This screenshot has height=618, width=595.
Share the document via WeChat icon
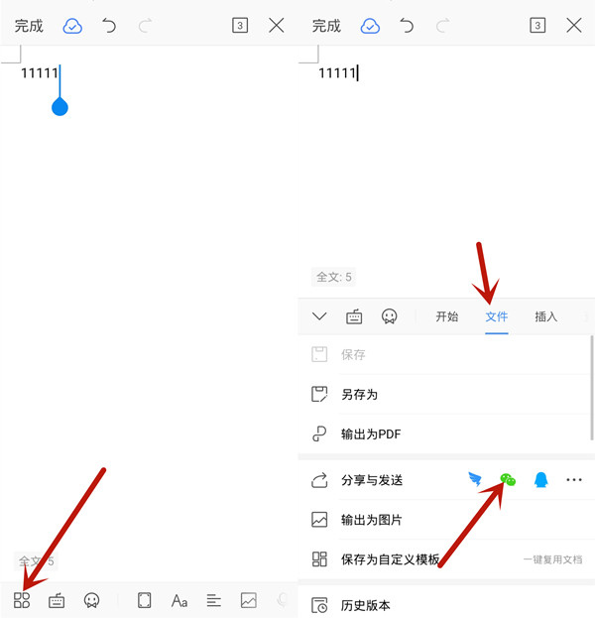point(508,480)
